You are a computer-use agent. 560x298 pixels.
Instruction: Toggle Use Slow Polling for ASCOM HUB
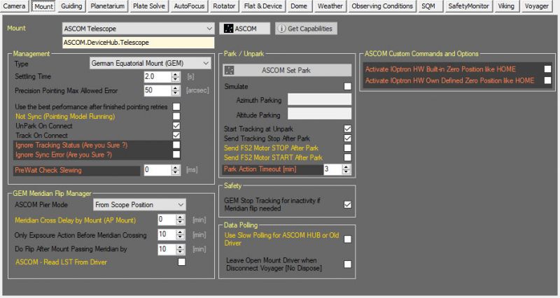click(348, 239)
